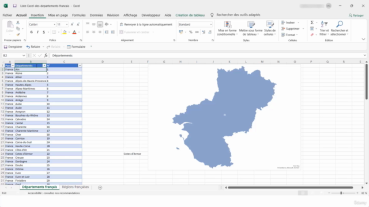Click the Partager button
This screenshot has height=207, width=369.
tap(356, 16)
